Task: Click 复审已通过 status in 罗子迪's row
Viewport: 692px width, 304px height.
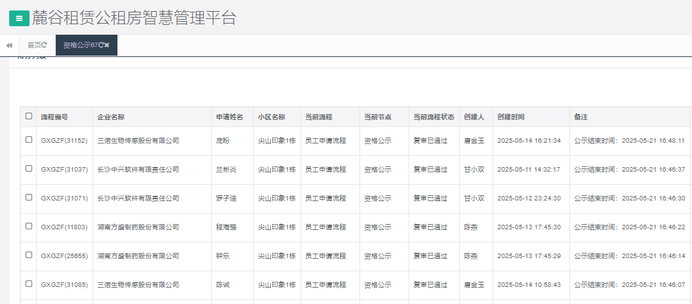Action: [430, 199]
